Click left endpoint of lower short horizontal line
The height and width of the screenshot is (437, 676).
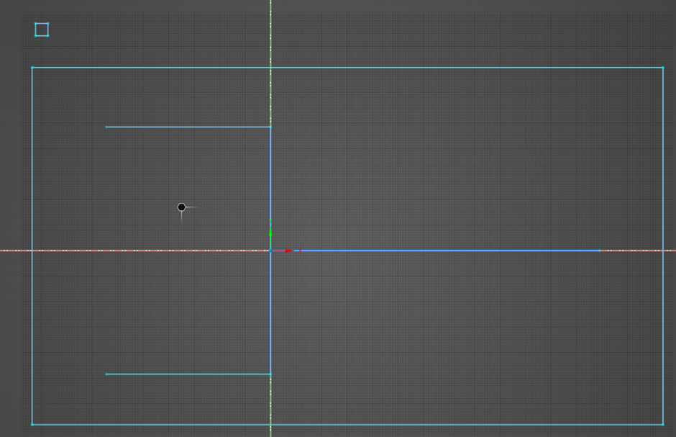(106, 374)
